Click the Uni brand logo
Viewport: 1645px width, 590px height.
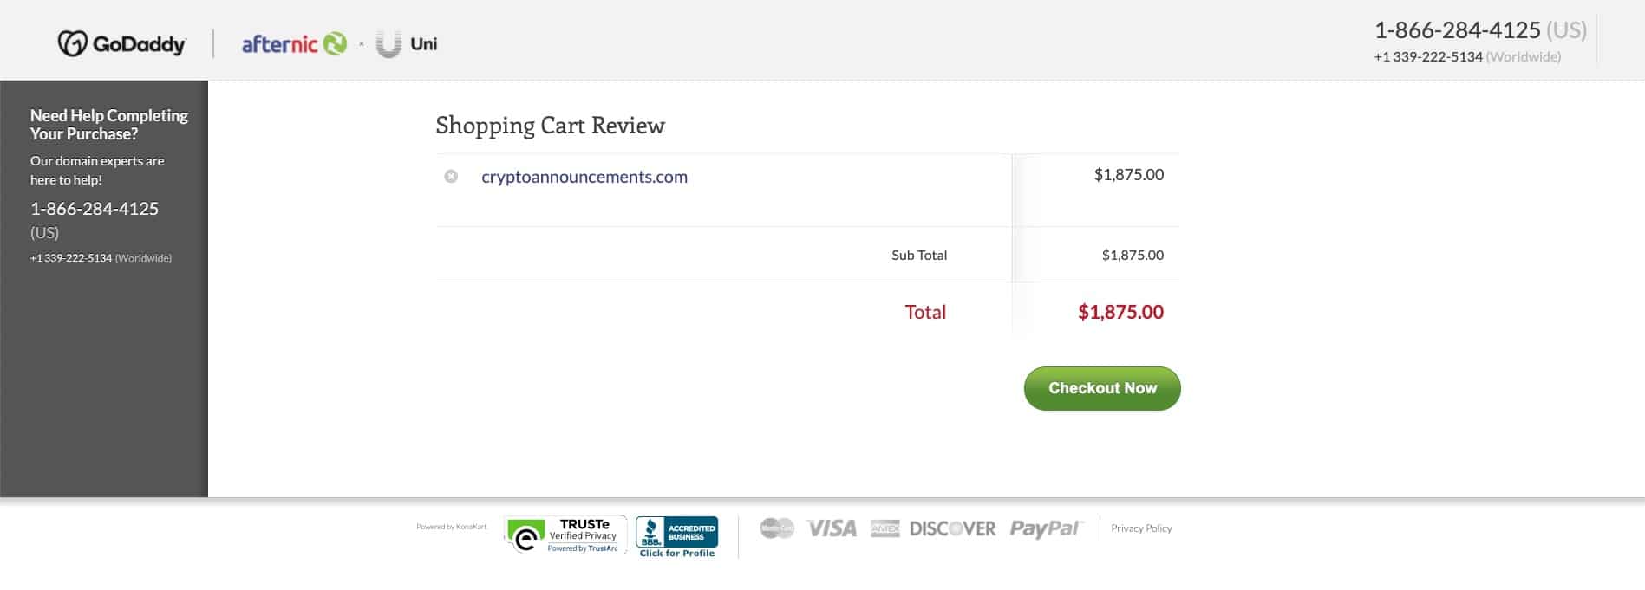tap(406, 43)
